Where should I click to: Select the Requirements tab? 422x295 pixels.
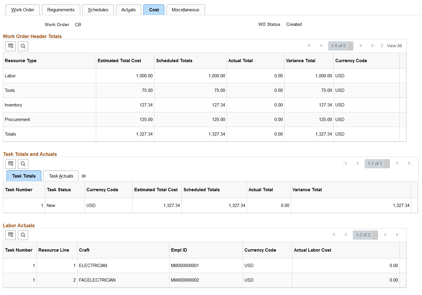(x=61, y=10)
